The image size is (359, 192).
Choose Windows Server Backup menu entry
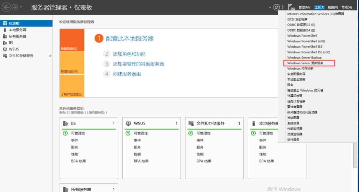point(304,58)
